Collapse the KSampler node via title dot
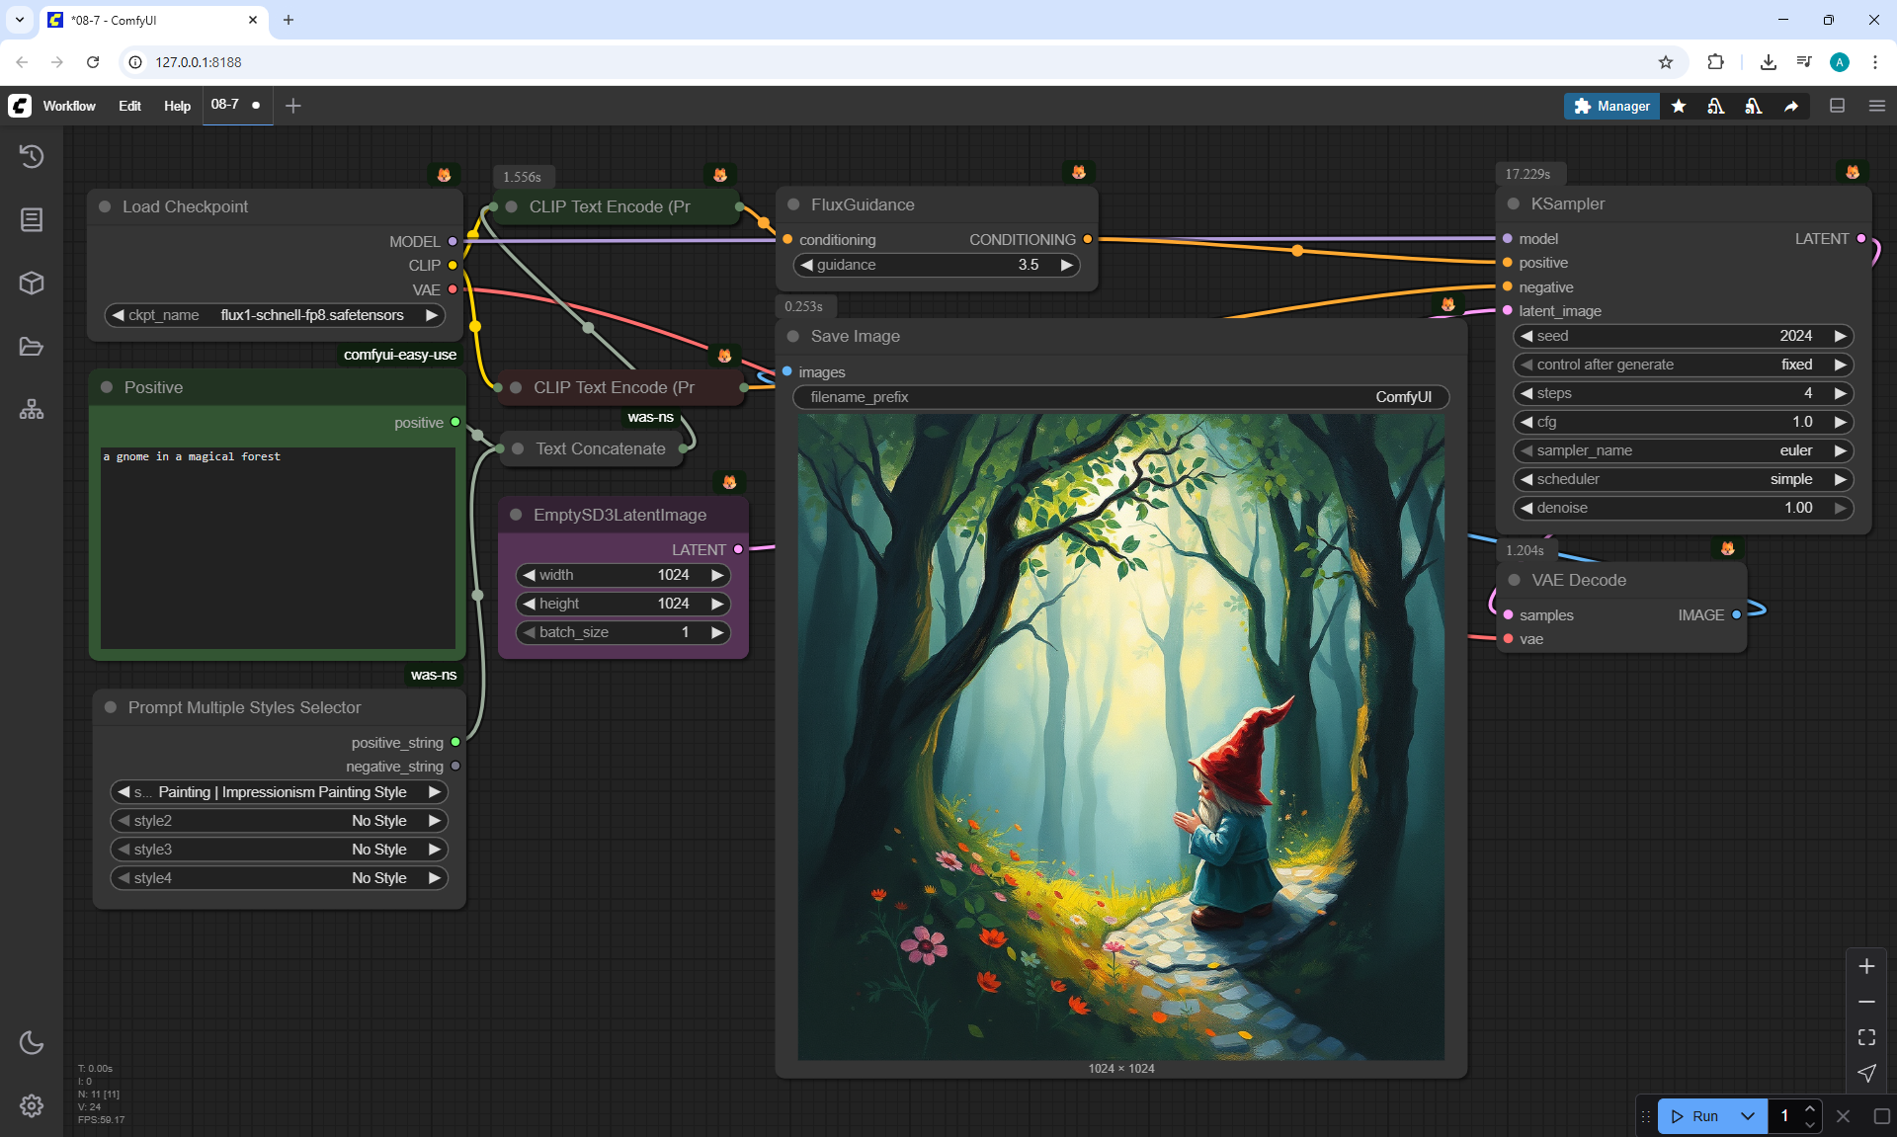This screenshot has width=1897, height=1137. pos(1513,203)
